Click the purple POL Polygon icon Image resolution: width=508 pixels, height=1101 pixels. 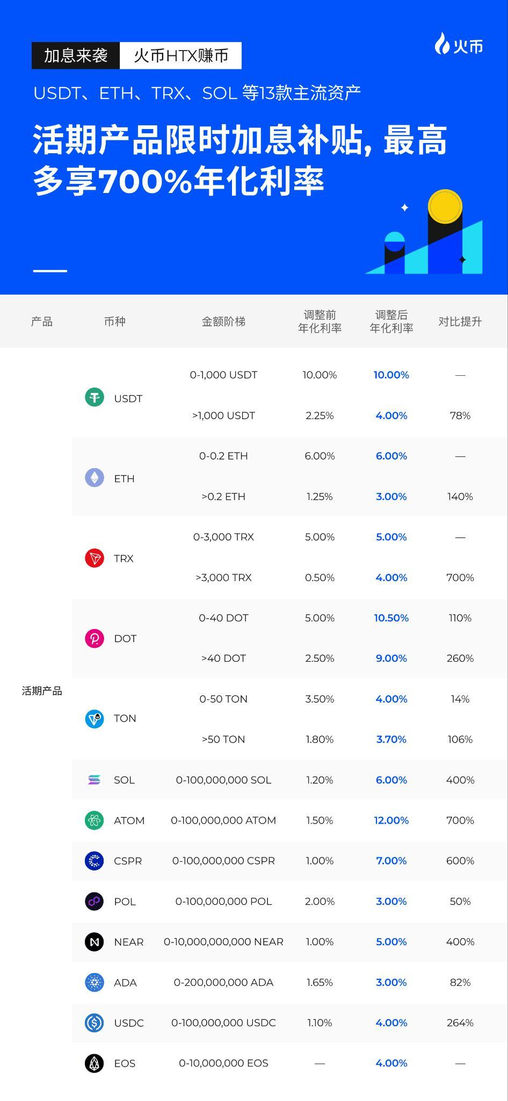pyautogui.click(x=95, y=901)
